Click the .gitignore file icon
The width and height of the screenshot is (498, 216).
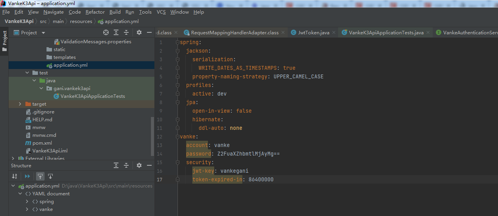(x=28, y=112)
